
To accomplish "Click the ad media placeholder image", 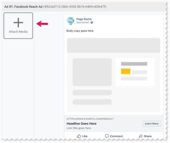I will (113, 75).
